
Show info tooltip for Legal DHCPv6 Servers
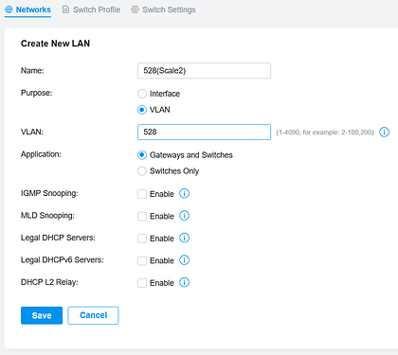point(184,260)
